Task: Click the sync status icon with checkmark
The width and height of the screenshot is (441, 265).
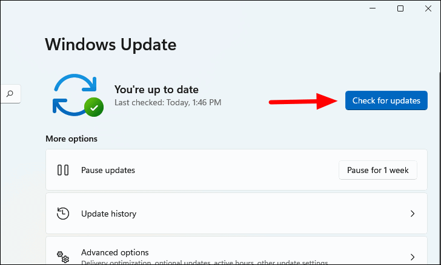Action: click(x=78, y=95)
